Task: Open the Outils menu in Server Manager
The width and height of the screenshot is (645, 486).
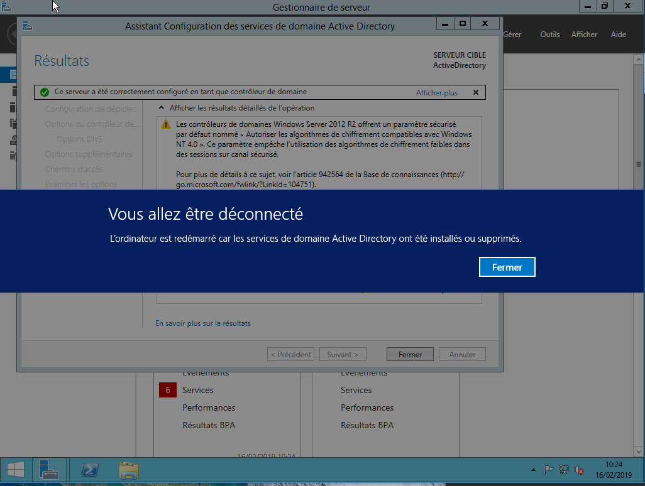Action: point(550,35)
